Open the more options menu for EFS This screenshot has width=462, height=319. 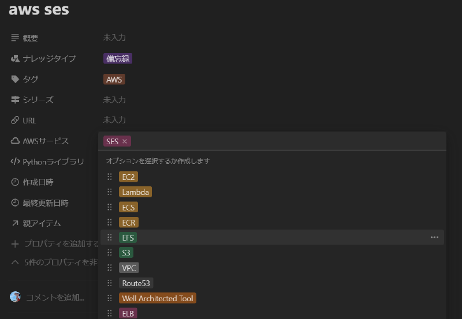[x=434, y=237]
